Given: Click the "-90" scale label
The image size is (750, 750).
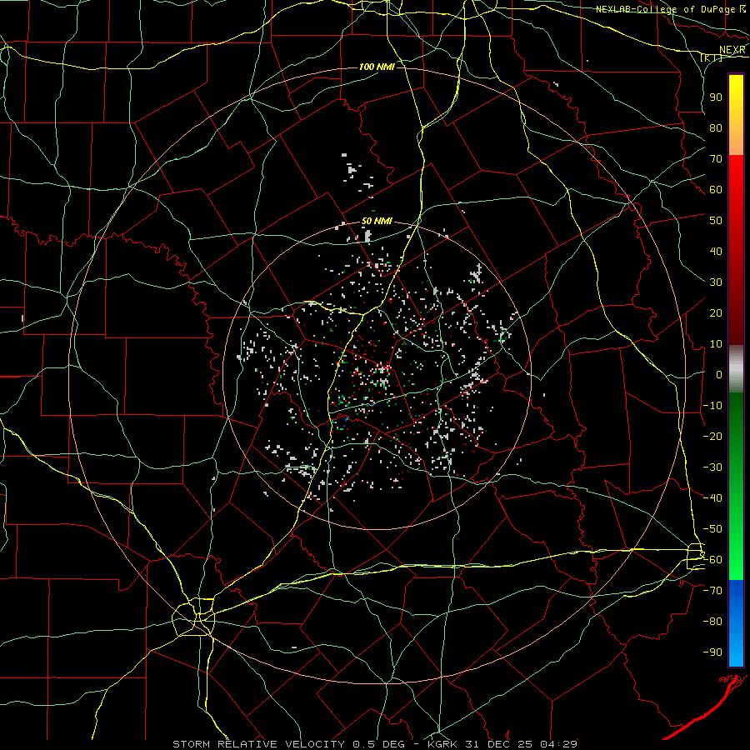Looking at the screenshot, I should tap(712, 652).
